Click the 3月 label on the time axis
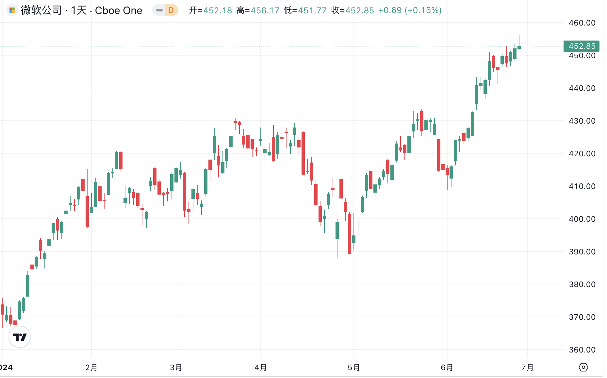607x378 pixels. 176,368
